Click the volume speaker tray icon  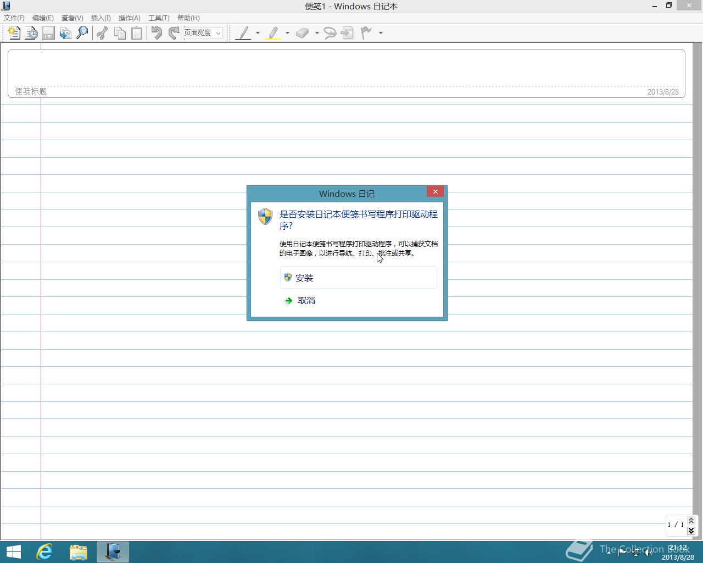pos(649,552)
